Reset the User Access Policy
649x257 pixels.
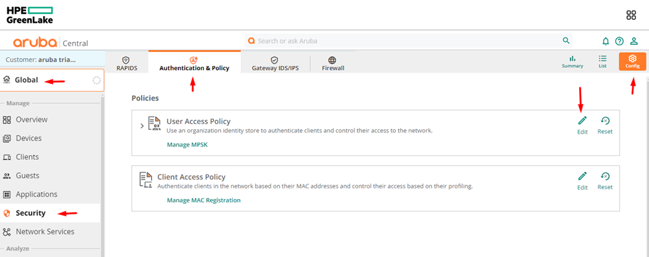(x=604, y=125)
